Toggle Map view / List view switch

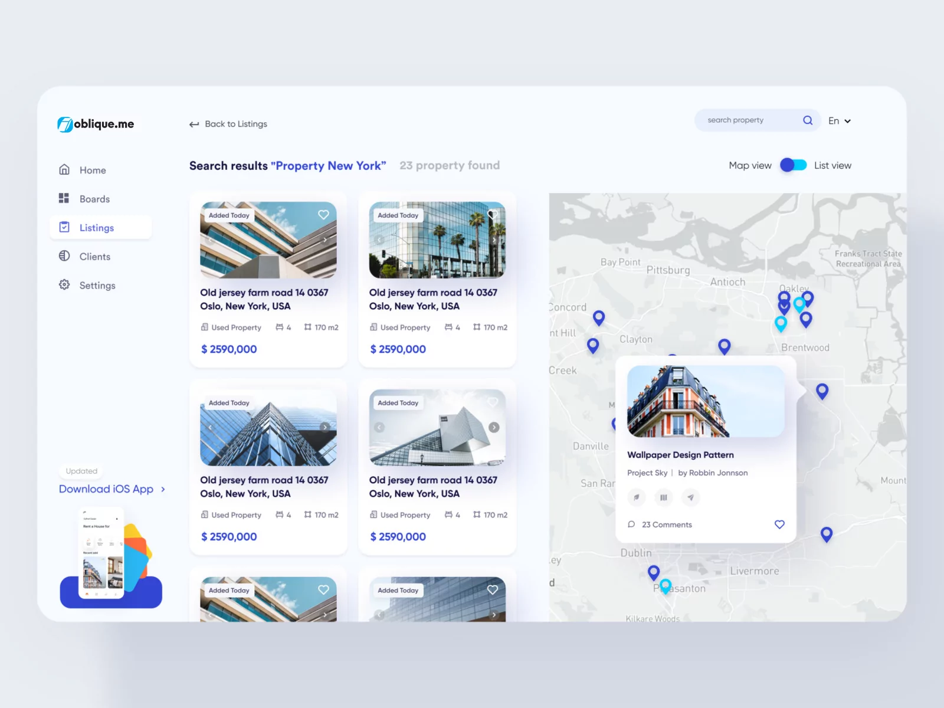coord(793,165)
